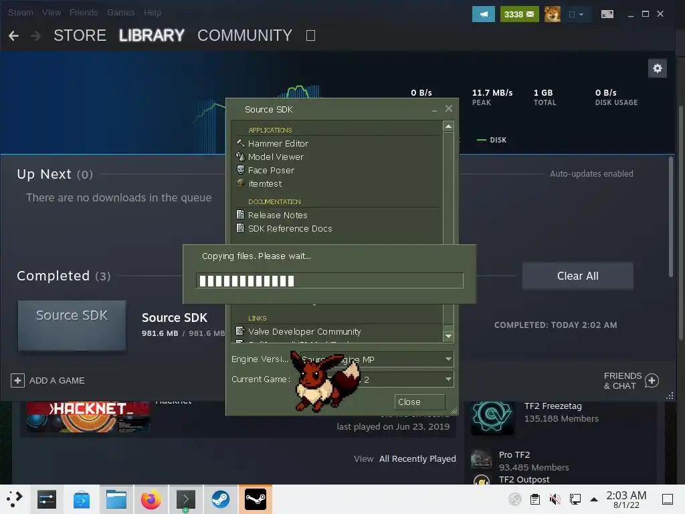
Task: Open System Settings from taskbar
Action: coord(47,499)
